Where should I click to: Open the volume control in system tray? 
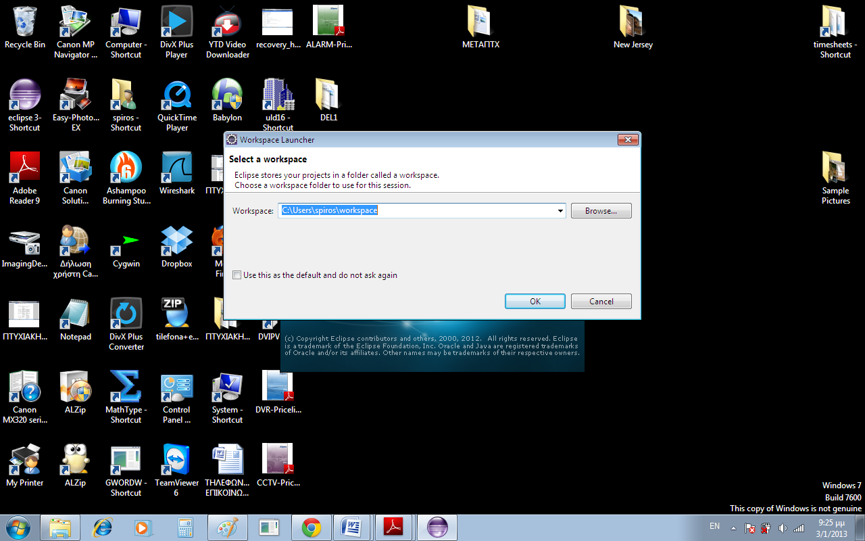[783, 527]
